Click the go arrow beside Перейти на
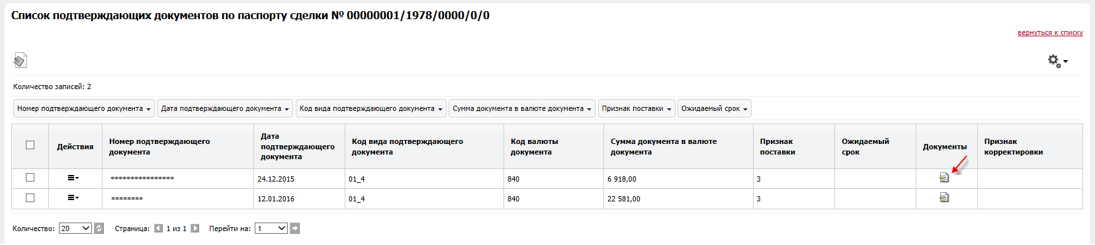This screenshot has height=245, width=1095. pos(295,228)
